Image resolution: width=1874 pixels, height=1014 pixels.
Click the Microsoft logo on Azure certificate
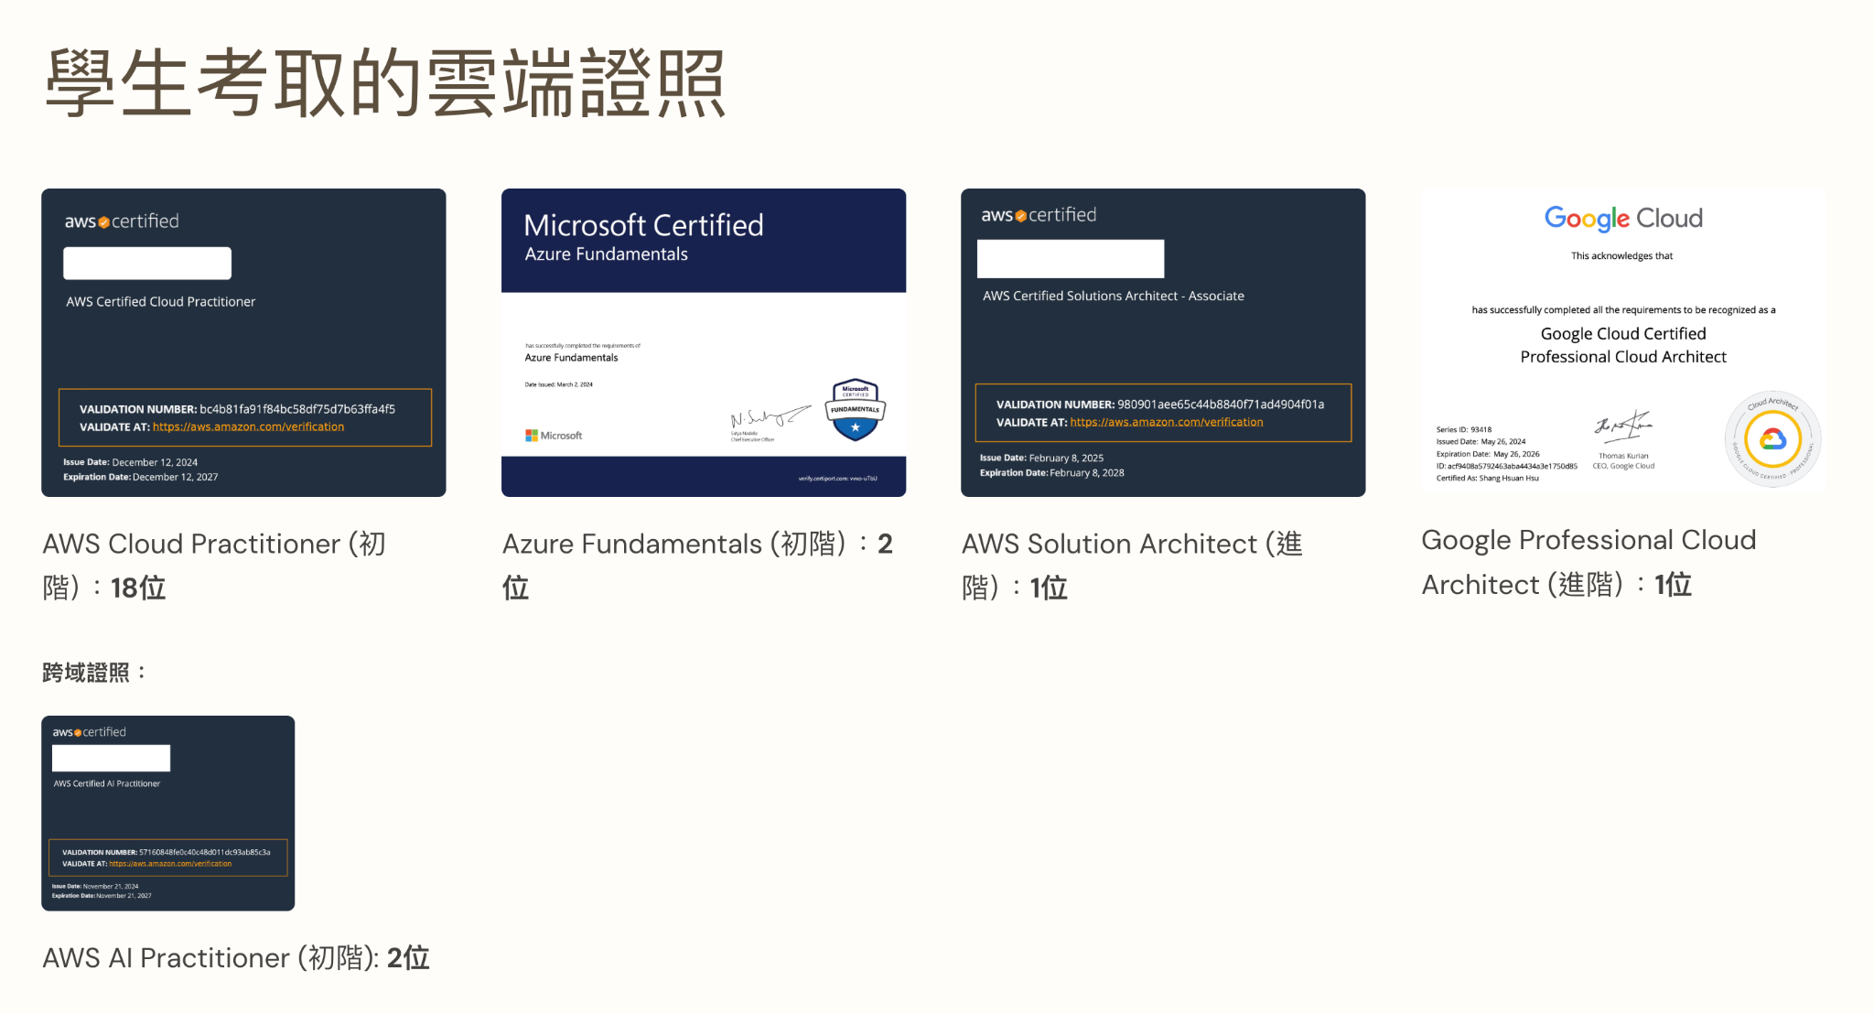pyautogui.click(x=554, y=436)
